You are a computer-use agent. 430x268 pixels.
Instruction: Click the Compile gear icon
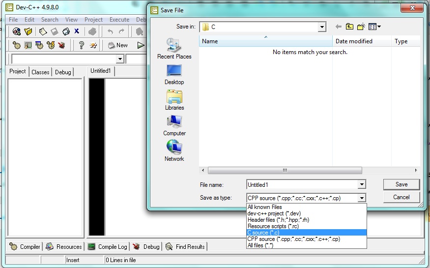pos(16,45)
